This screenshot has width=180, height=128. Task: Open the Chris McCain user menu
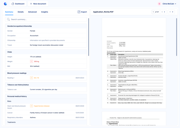(169, 4)
